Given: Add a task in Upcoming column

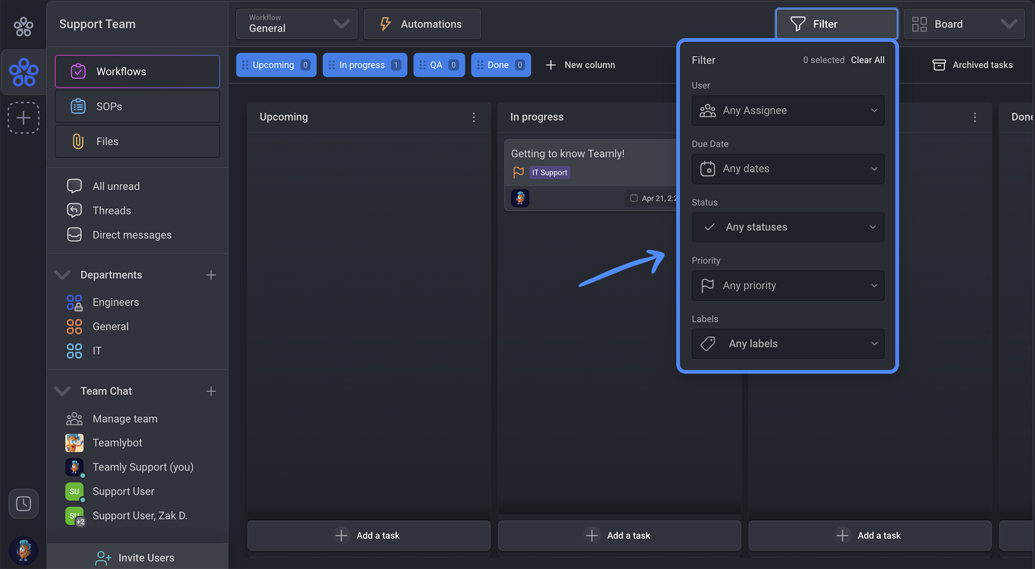Looking at the screenshot, I should (369, 535).
